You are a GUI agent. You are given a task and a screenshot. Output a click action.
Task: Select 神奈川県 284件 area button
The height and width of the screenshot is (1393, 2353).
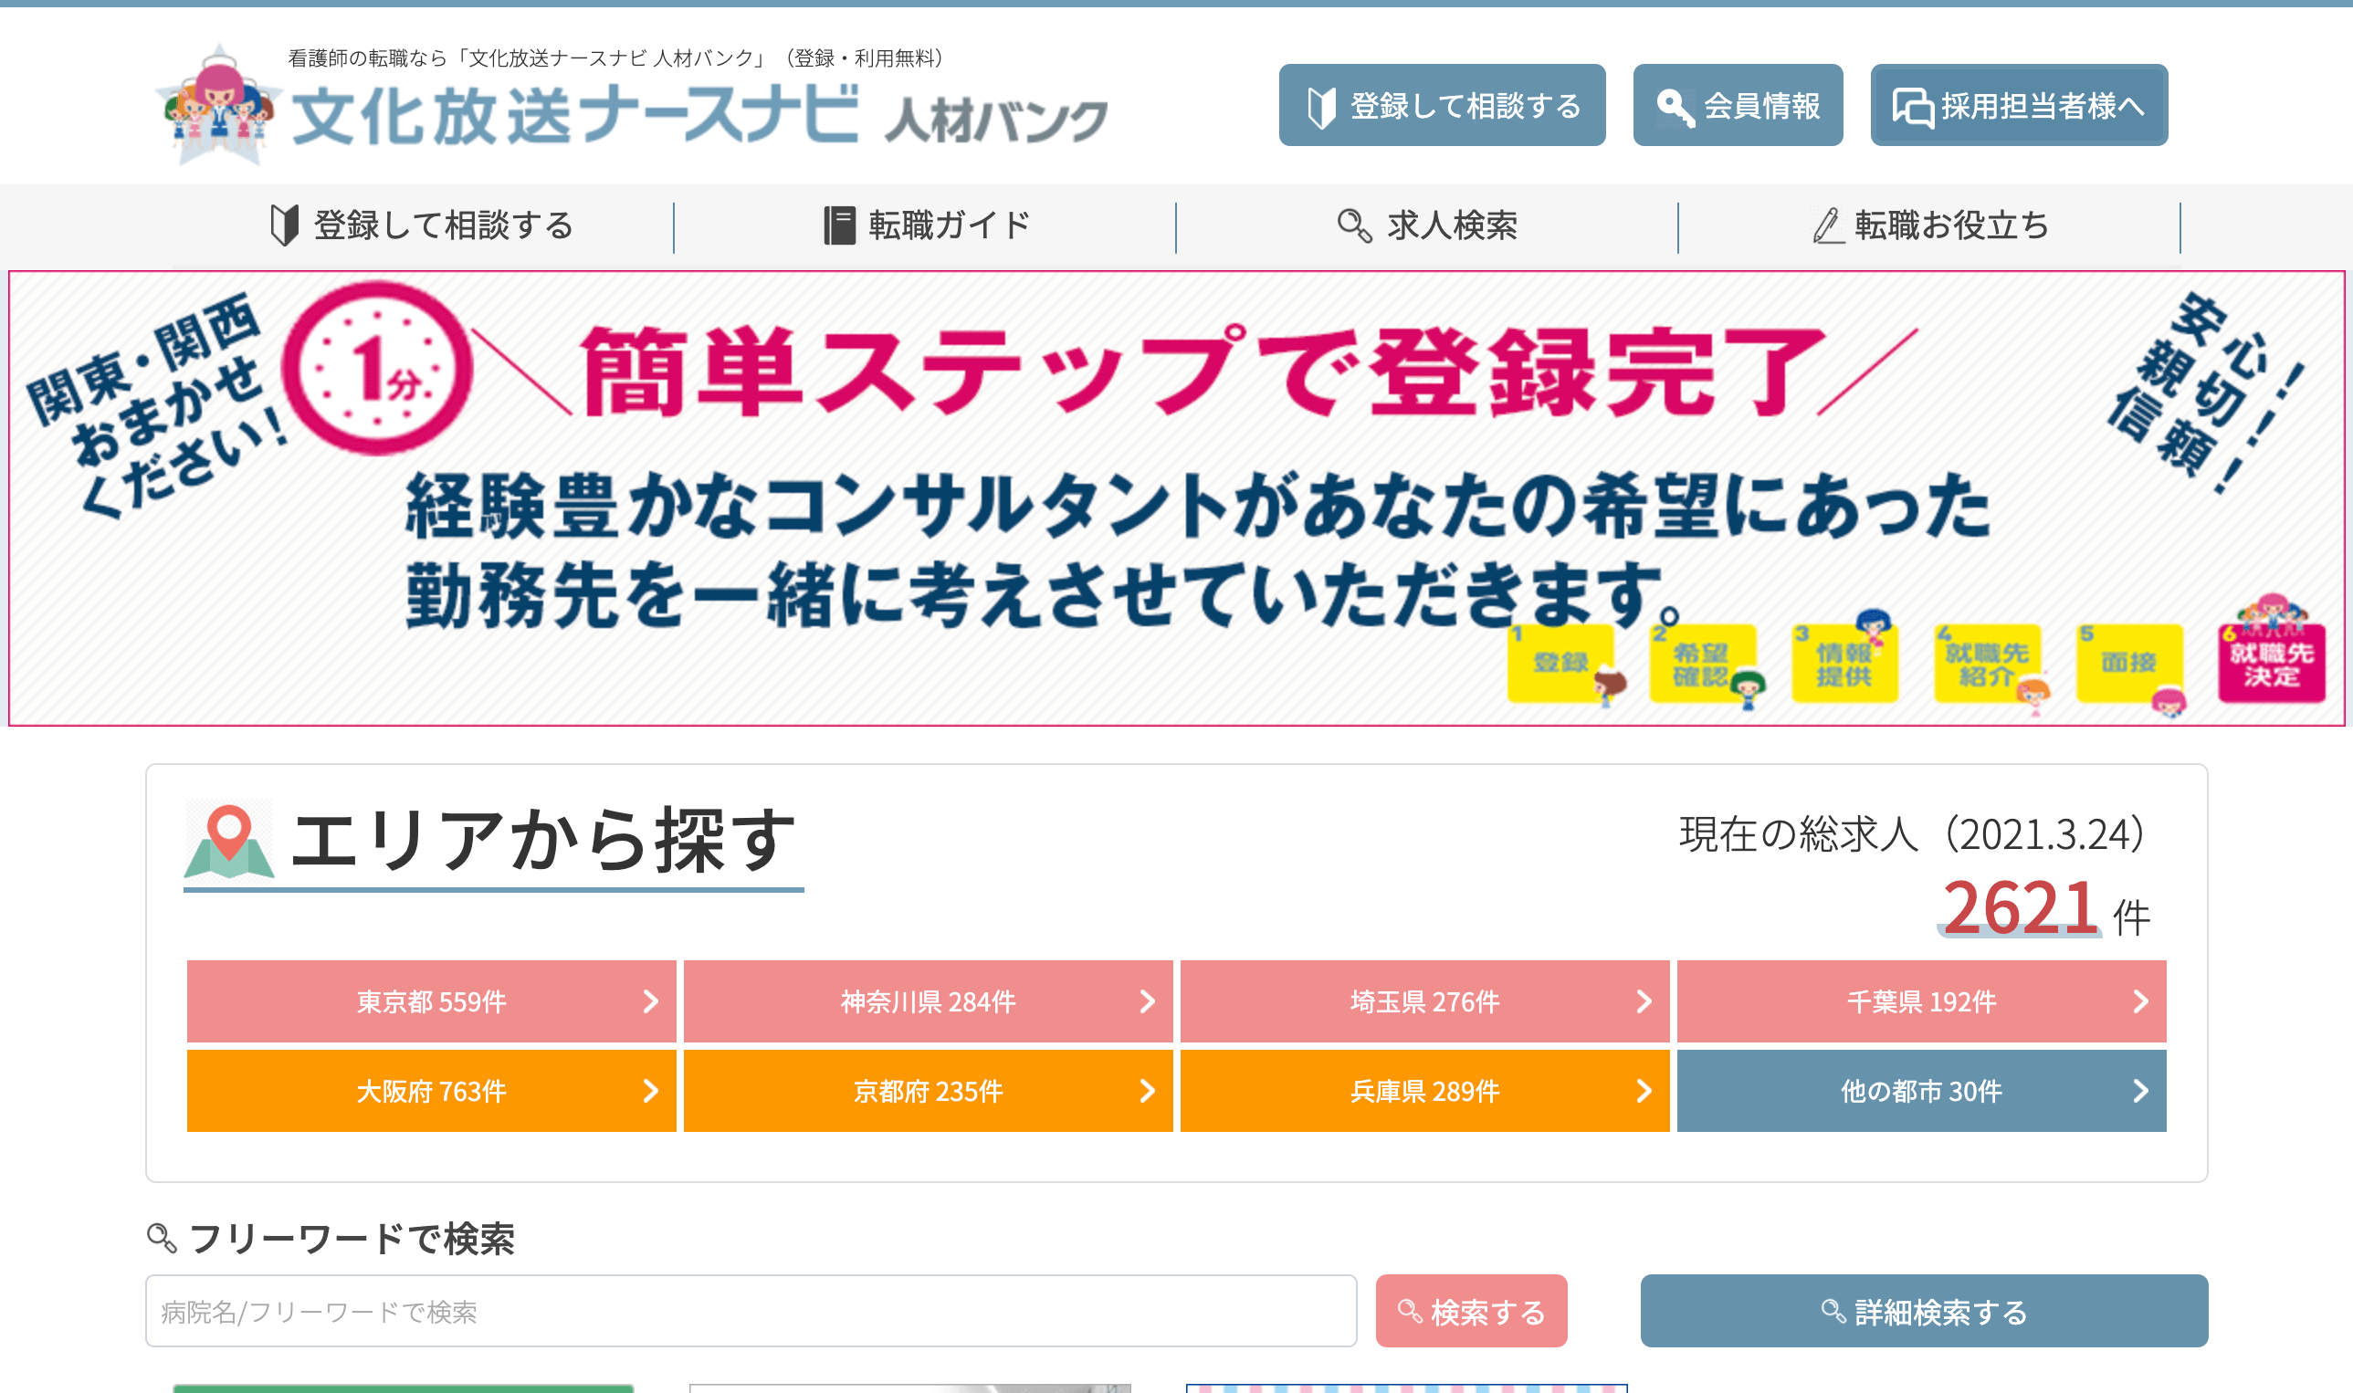click(927, 1001)
